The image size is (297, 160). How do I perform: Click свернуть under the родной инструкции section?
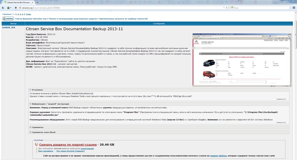281,123
